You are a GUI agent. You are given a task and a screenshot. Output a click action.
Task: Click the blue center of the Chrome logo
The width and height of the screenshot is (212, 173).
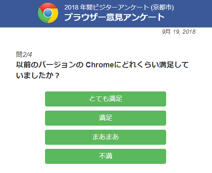48,13
